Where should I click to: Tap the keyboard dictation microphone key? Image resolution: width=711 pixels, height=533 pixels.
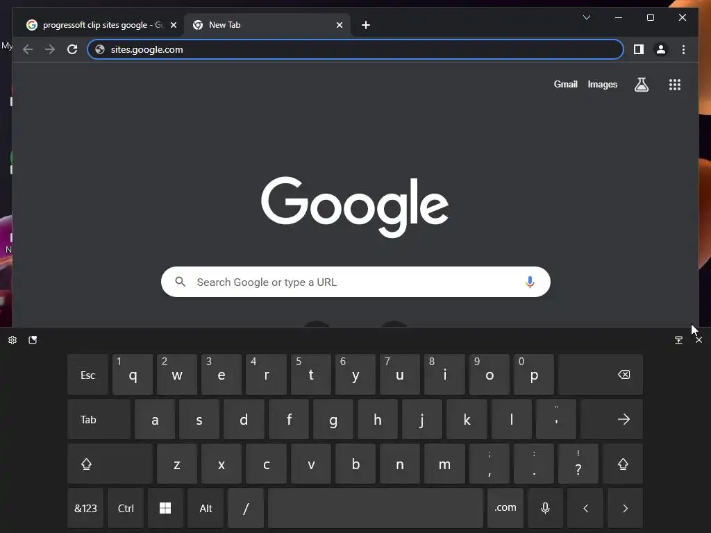point(545,508)
